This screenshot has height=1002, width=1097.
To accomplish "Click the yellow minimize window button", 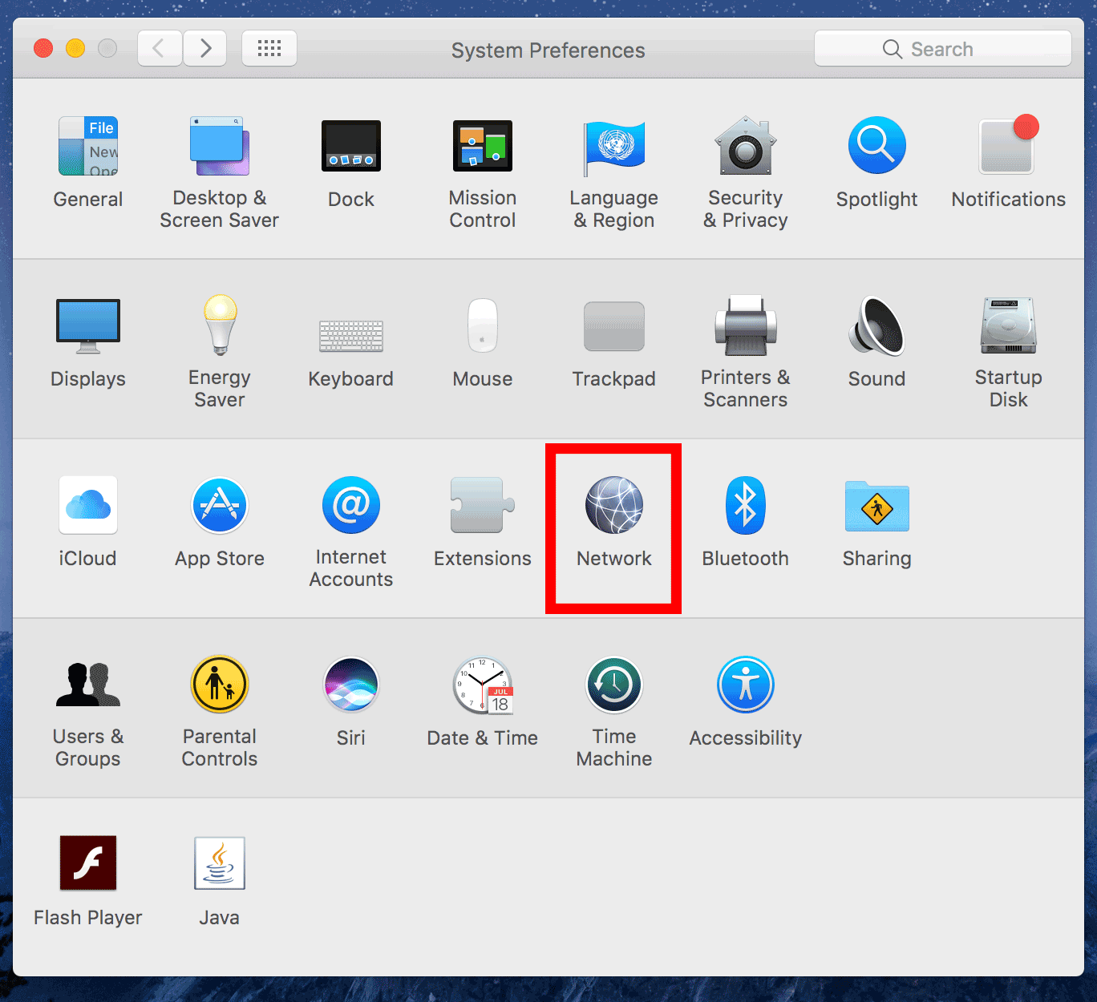I will point(75,48).
